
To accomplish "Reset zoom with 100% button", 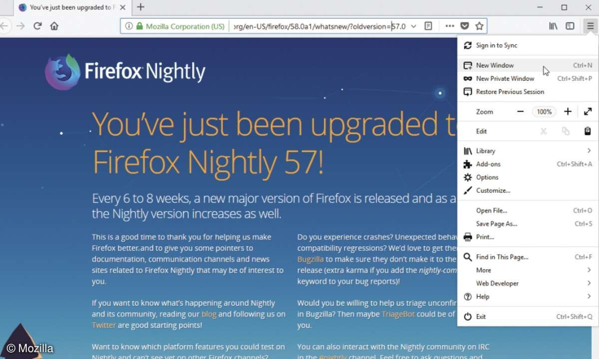I will pyautogui.click(x=544, y=112).
